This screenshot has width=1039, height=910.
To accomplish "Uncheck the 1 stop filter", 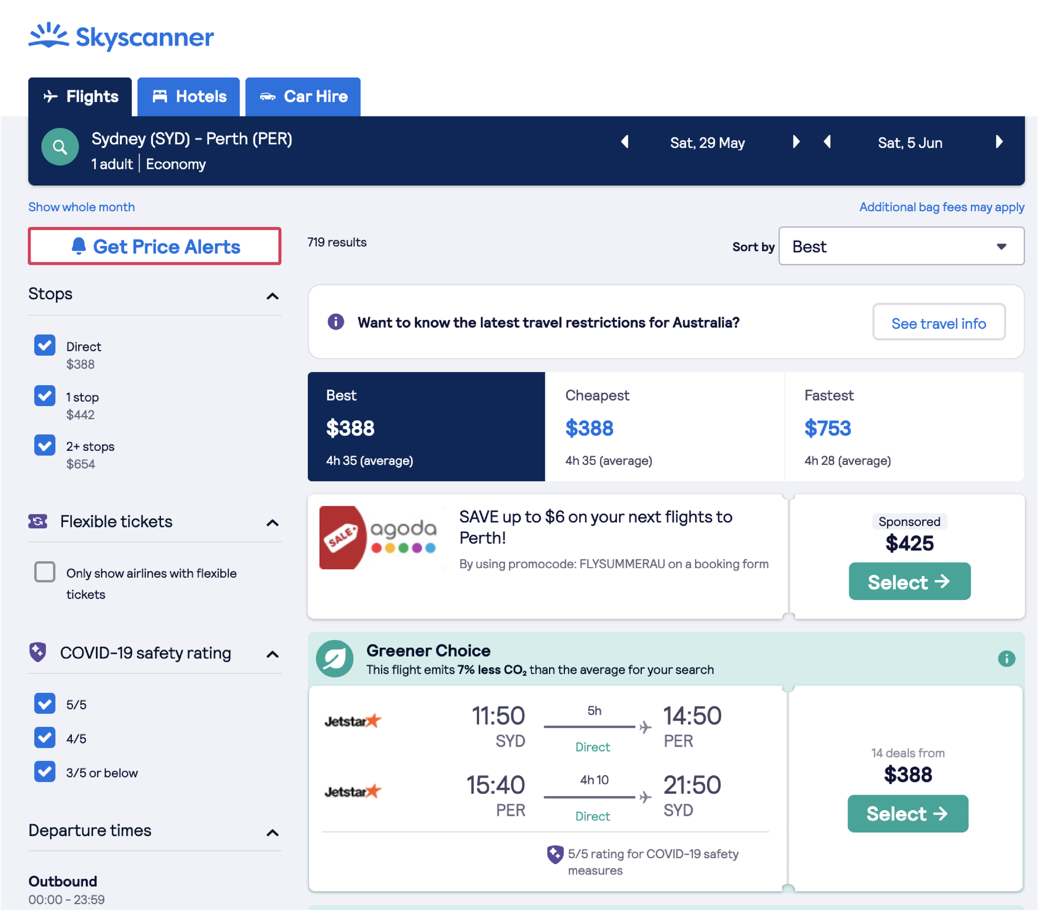I will click(45, 396).
